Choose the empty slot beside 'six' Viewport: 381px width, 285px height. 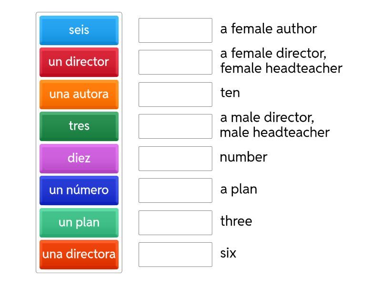pos(175,255)
